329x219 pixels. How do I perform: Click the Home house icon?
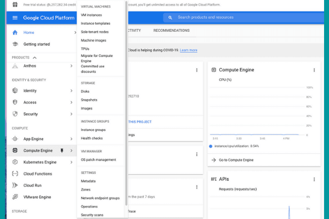15,32
